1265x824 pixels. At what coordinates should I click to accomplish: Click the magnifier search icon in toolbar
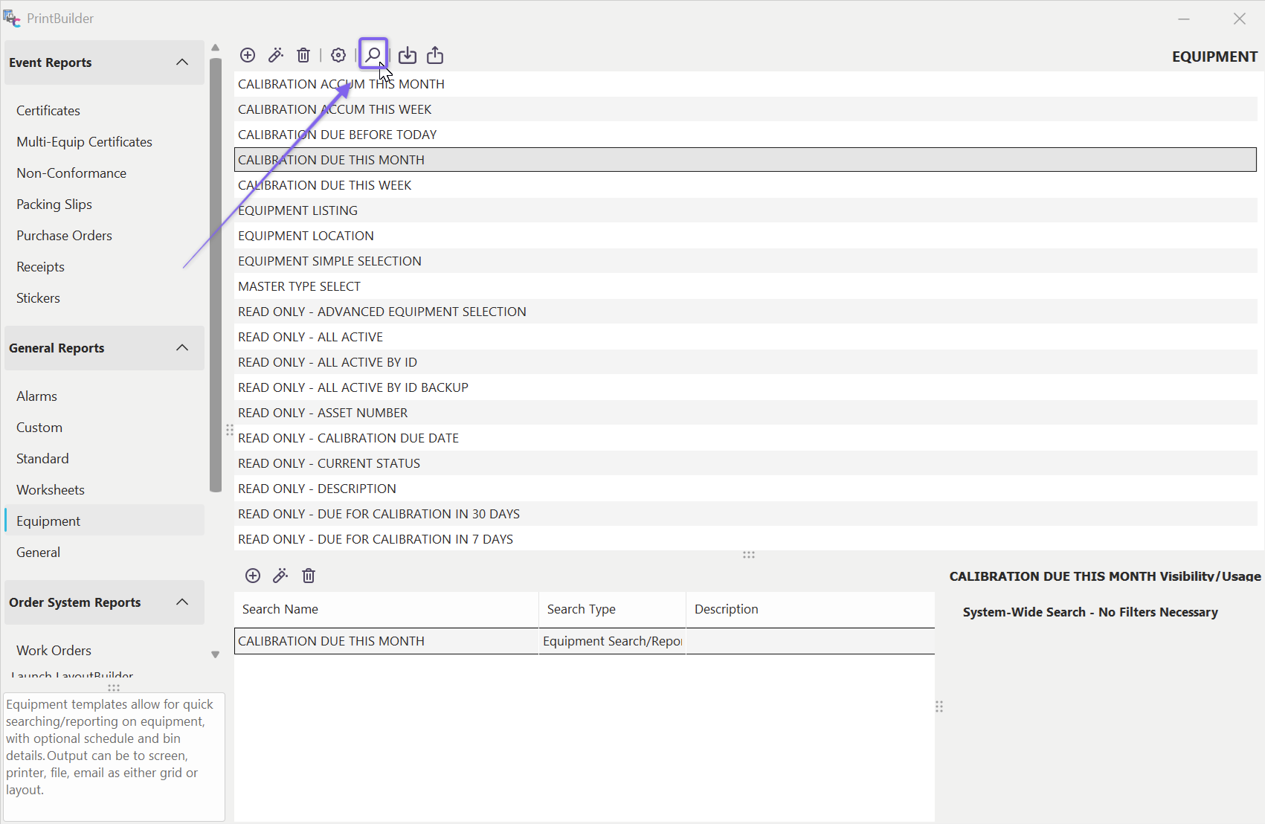(373, 54)
